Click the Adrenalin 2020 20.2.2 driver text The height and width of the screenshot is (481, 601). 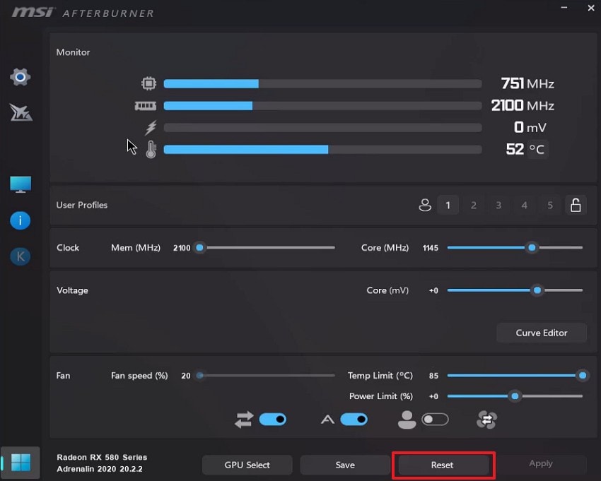(100, 469)
